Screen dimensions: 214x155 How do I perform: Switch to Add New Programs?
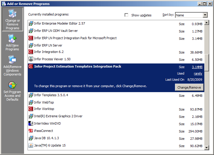[12, 42]
